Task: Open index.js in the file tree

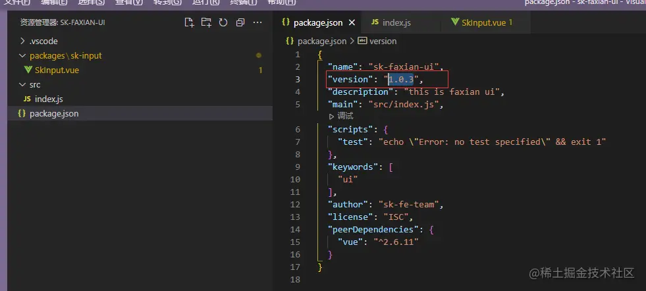Action: (x=140, y=99)
